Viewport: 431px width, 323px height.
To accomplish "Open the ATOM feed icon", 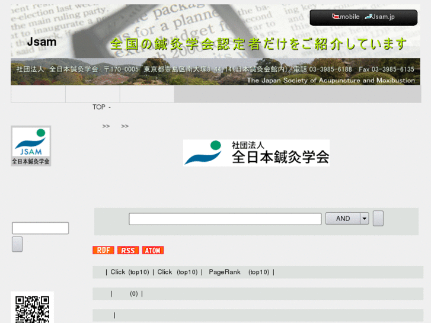I will point(153,250).
